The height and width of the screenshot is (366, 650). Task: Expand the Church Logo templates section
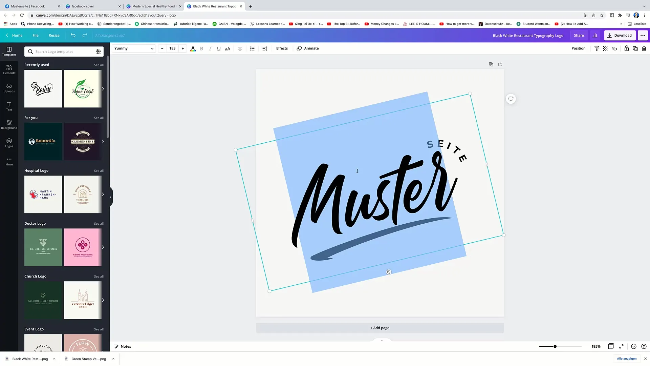click(x=99, y=276)
